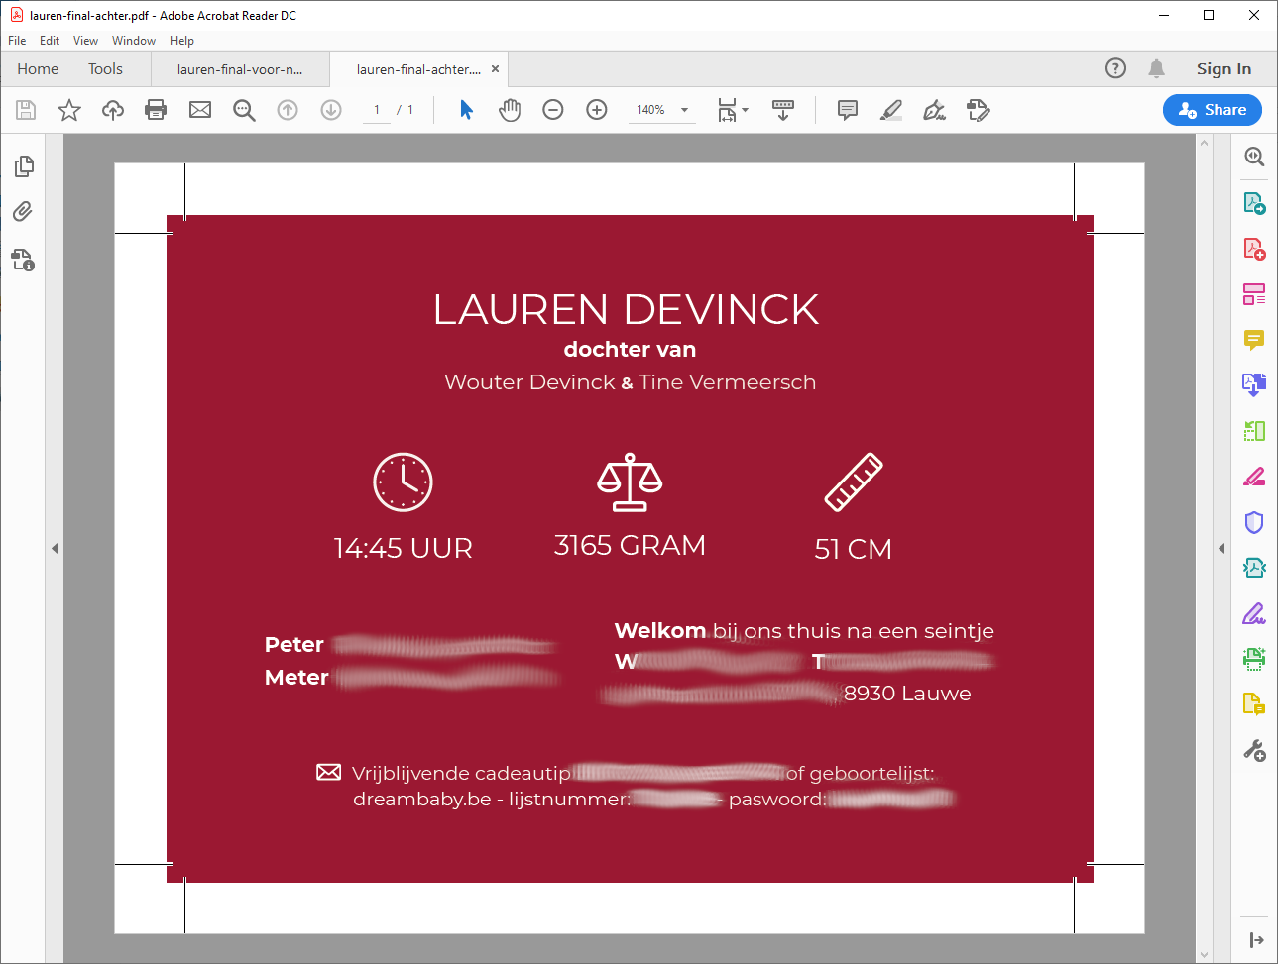Click the zoom percentage value 140%
1278x964 pixels.
click(x=650, y=110)
